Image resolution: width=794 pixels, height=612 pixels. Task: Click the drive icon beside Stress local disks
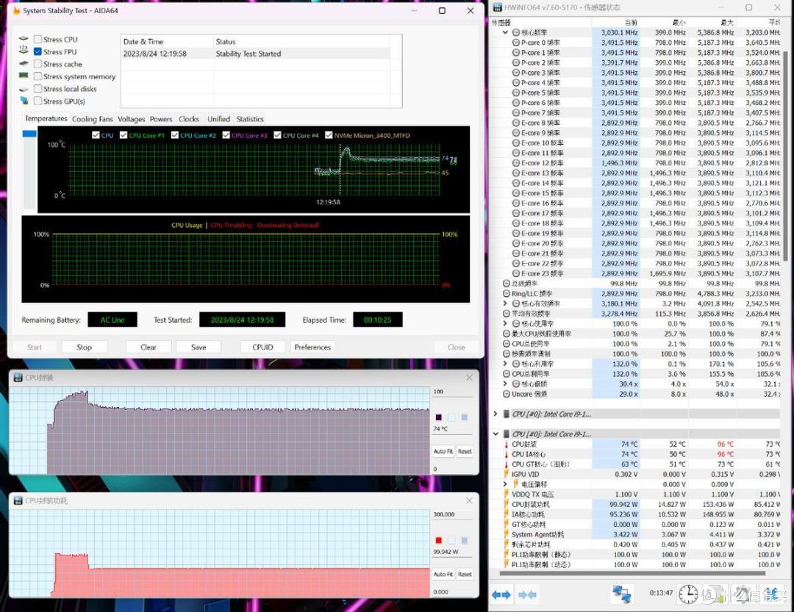(24, 89)
